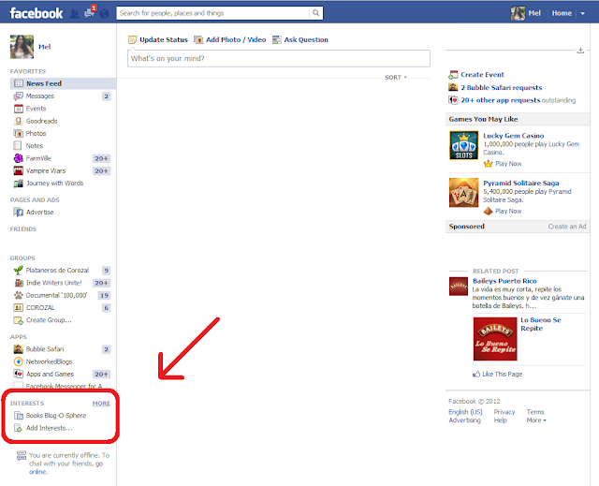Open the SORT dropdown

click(x=396, y=77)
